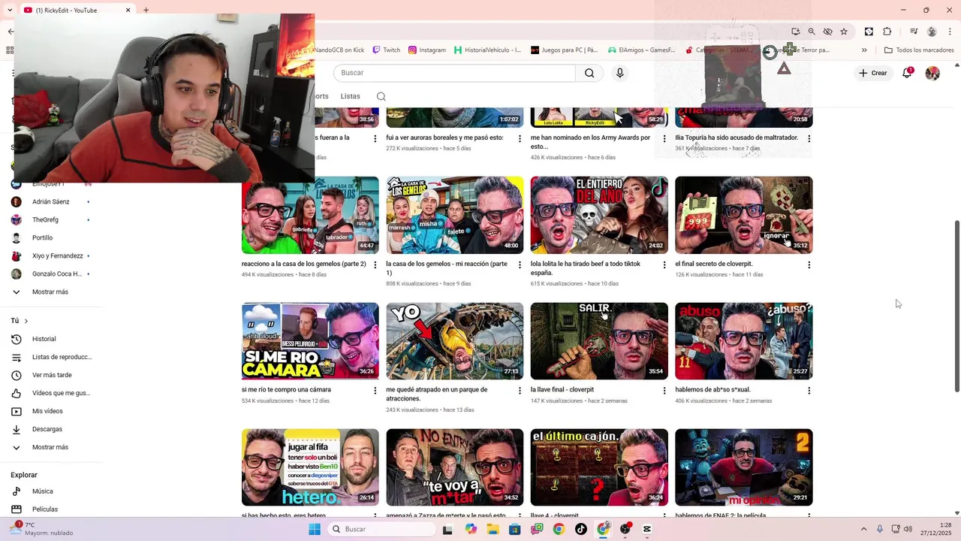
Task: Expand Mostrar más under subscriptions list
Action: pos(51,292)
